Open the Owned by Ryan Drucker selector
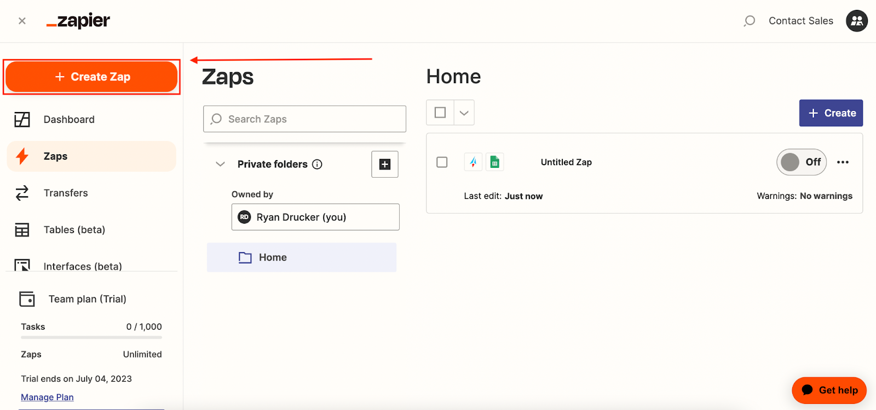 (315, 217)
